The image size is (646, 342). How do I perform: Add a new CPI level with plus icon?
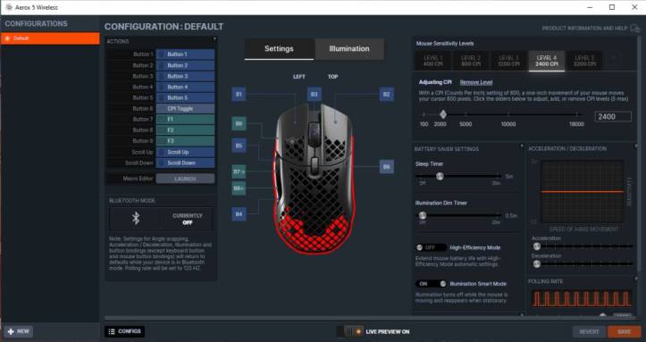(614, 58)
